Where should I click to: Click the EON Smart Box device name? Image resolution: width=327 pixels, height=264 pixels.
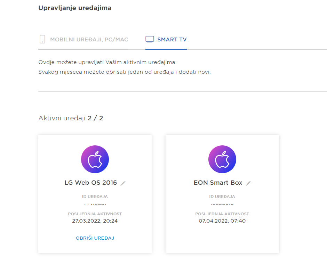[216, 183]
